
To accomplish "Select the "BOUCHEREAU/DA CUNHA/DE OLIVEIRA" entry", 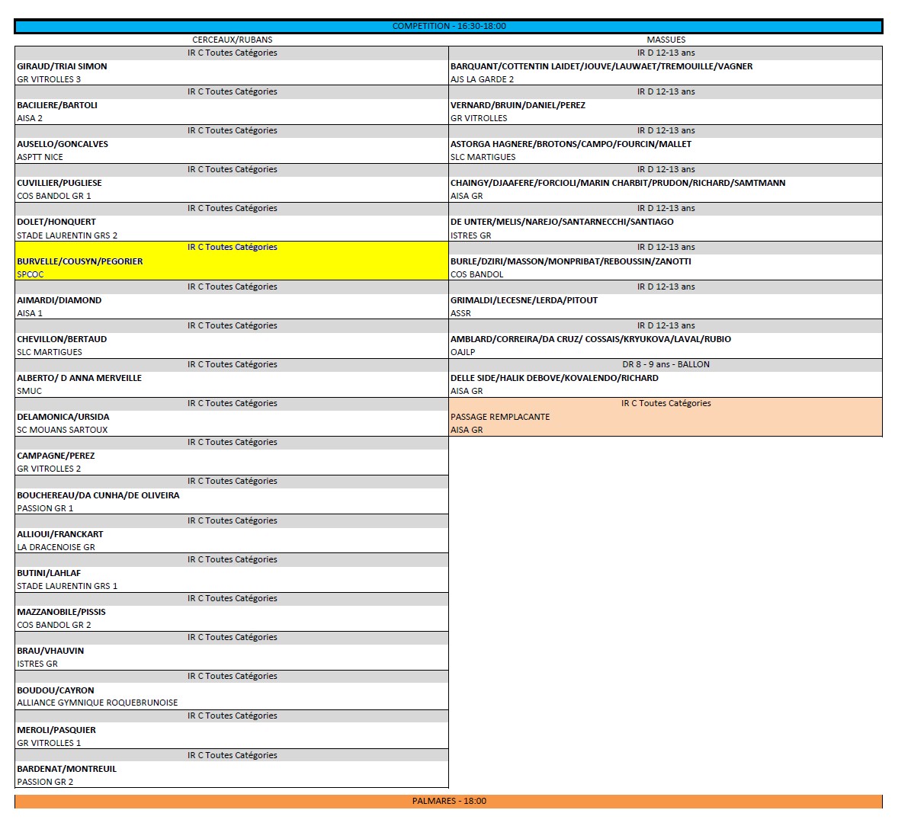I will (98, 495).
